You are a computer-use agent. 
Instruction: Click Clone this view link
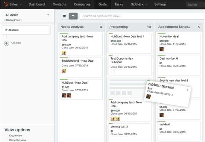tap(17, 140)
